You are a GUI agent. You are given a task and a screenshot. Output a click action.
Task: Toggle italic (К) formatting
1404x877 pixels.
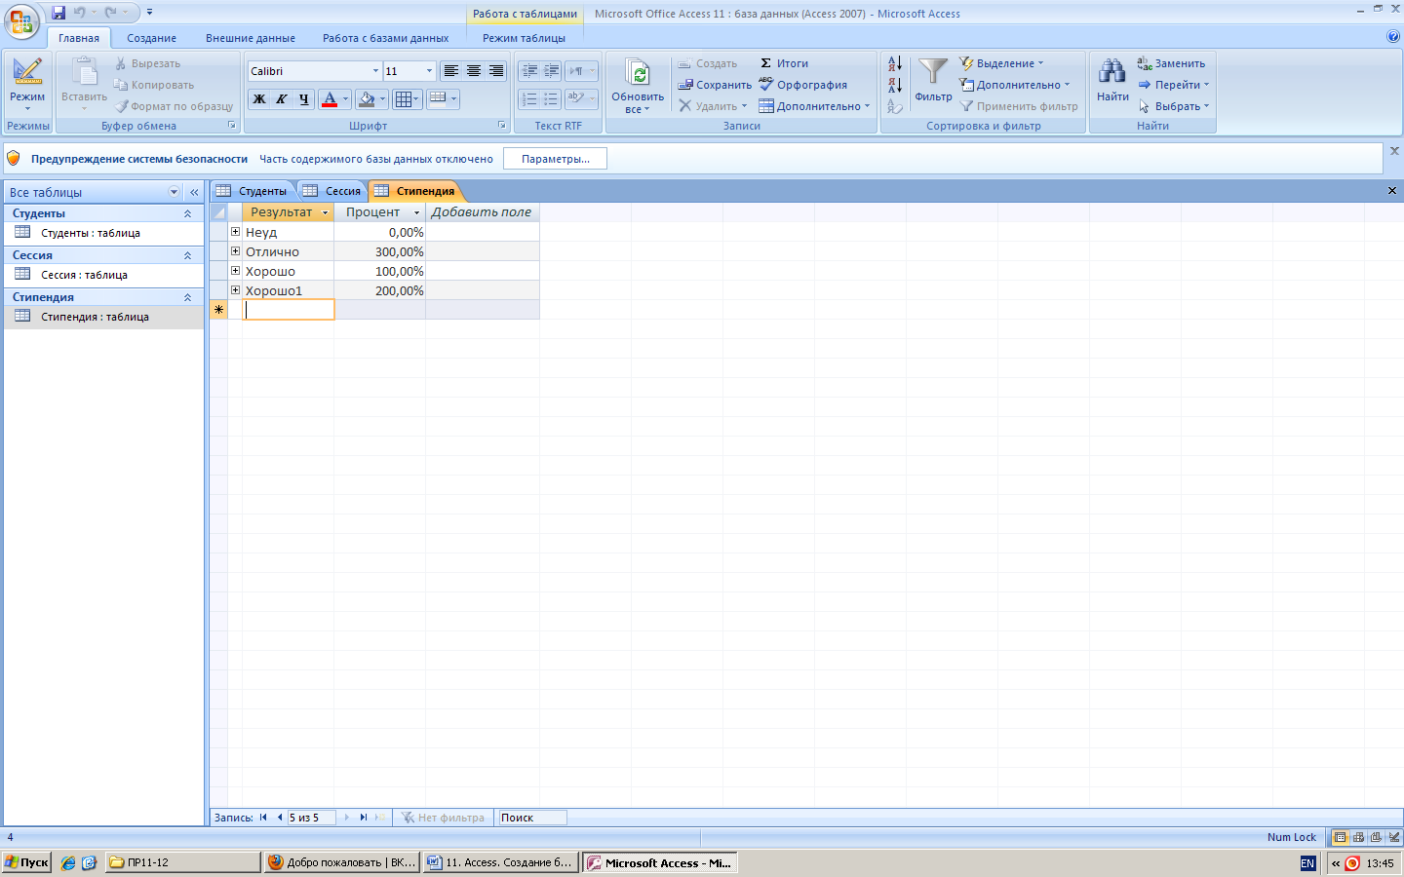(x=282, y=99)
